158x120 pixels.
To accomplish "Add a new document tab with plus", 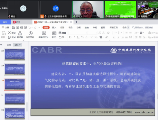I will point(76,22).
